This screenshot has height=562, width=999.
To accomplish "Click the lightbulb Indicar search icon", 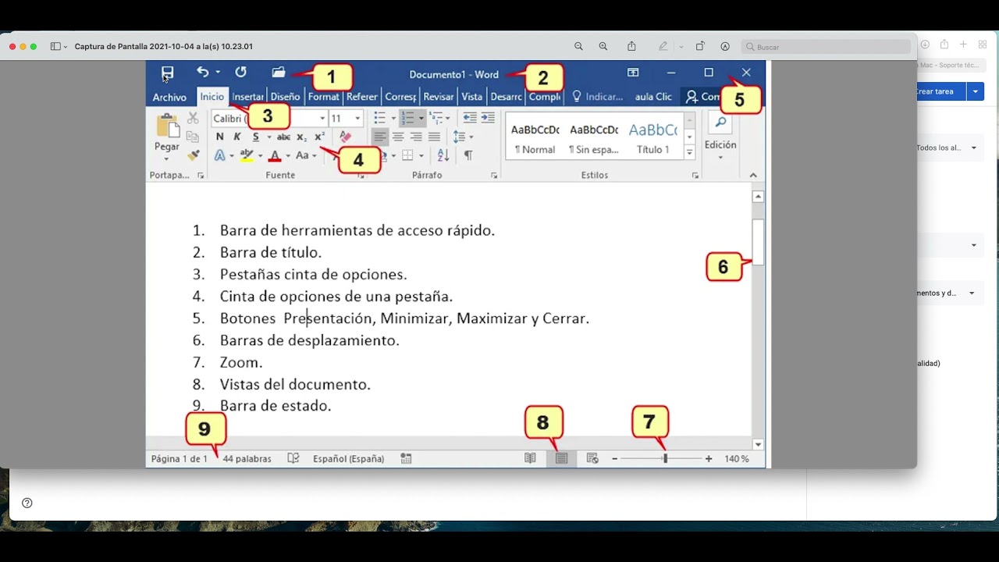I will [578, 97].
